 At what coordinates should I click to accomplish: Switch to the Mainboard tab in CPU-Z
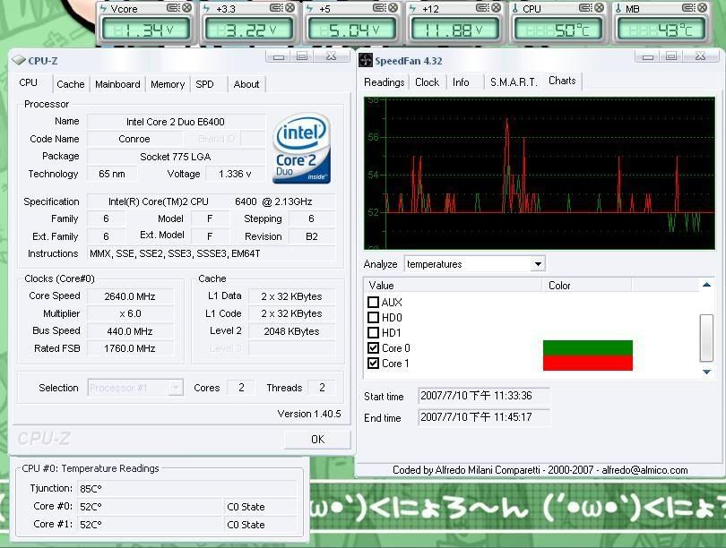[x=117, y=84]
